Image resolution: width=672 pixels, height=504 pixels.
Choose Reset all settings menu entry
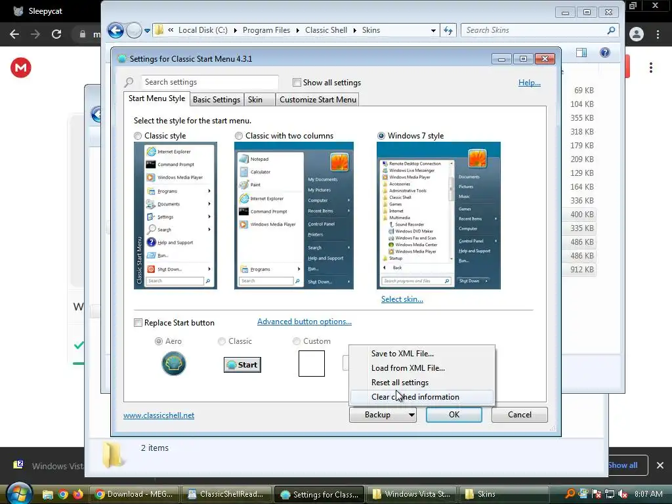pos(422,383)
